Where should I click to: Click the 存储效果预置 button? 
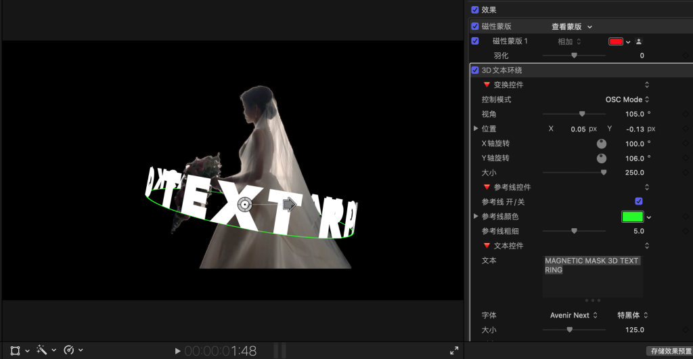pyautogui.click(x=669, y=351)
